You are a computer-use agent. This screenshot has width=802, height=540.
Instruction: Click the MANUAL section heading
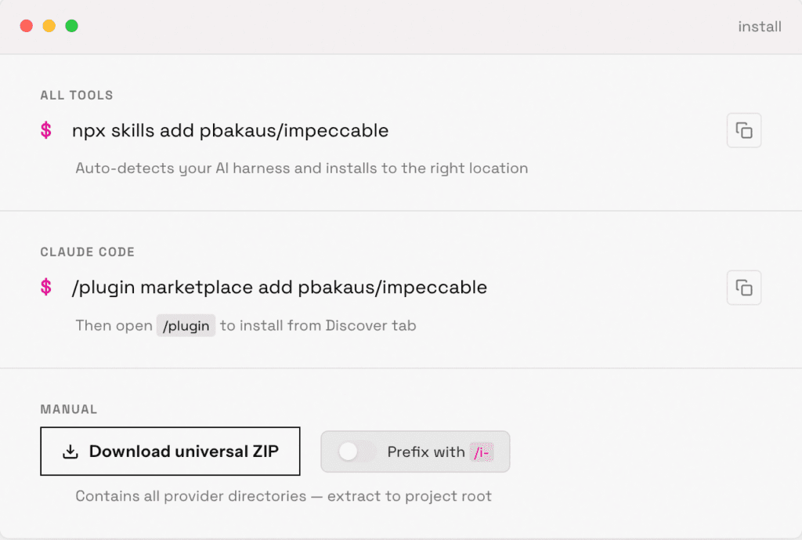point(69,409)
